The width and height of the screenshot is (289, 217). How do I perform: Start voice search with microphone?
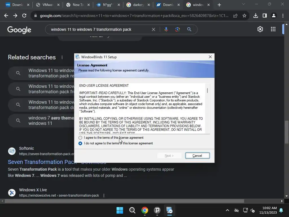coord(166,29)
